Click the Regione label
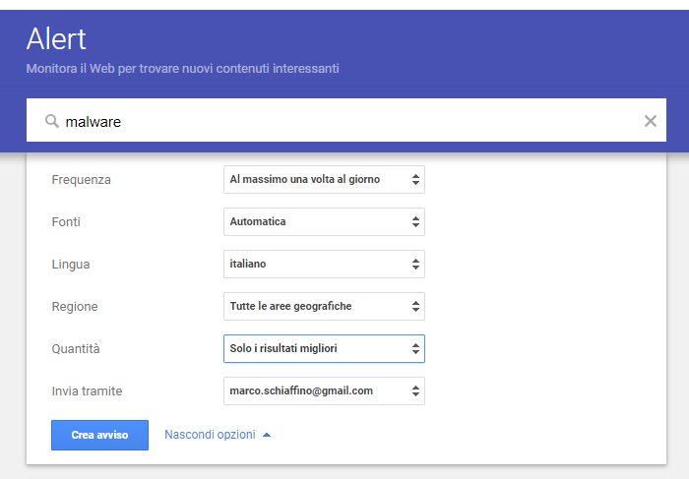The image size is (689, 479). (75, 307)
